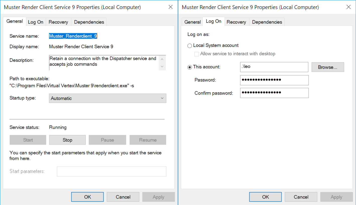The image size is (356, 205).
Task: Switch to Recovery tab in left dialog
Action: [58, 22]
